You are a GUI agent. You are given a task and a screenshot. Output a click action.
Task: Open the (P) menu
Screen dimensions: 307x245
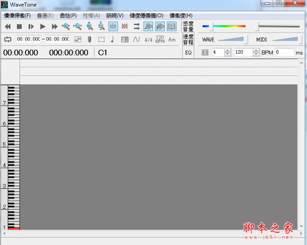(x=68, y=16)
